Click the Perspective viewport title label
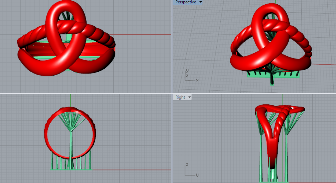This screenshot has height=183, width=336. tap(186, 2)
